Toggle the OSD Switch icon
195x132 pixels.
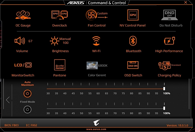[x=133, y=65]
